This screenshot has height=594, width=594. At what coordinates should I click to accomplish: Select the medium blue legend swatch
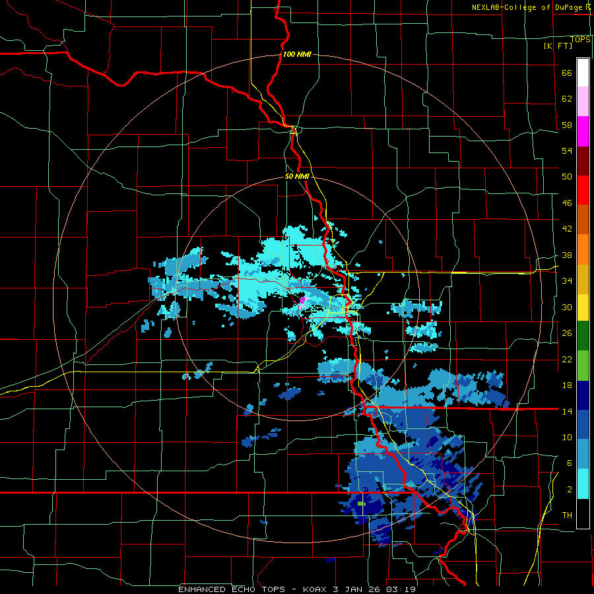583,424
